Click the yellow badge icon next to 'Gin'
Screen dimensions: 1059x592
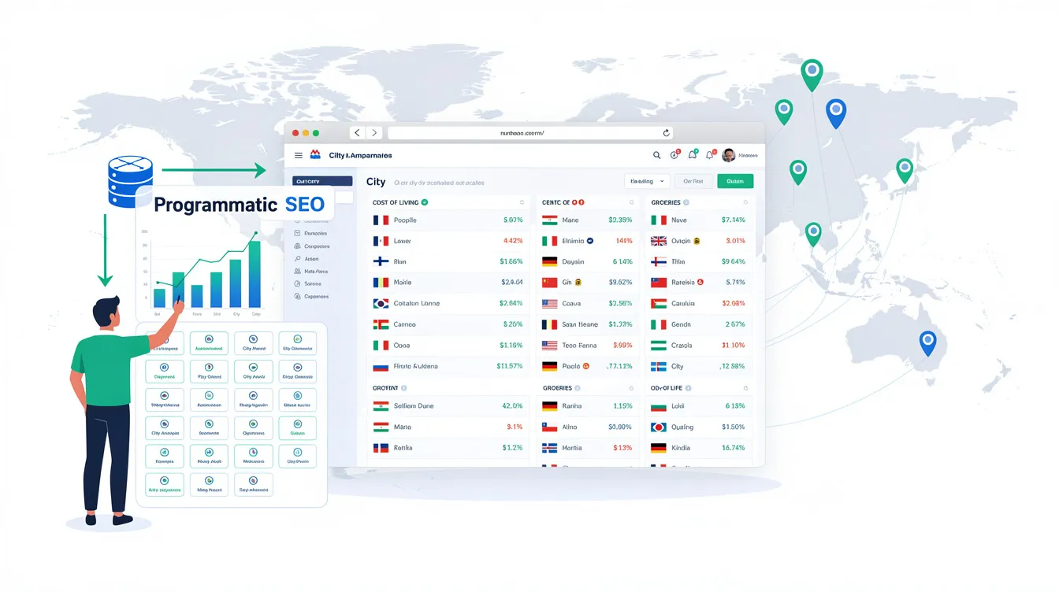(578, 282)
